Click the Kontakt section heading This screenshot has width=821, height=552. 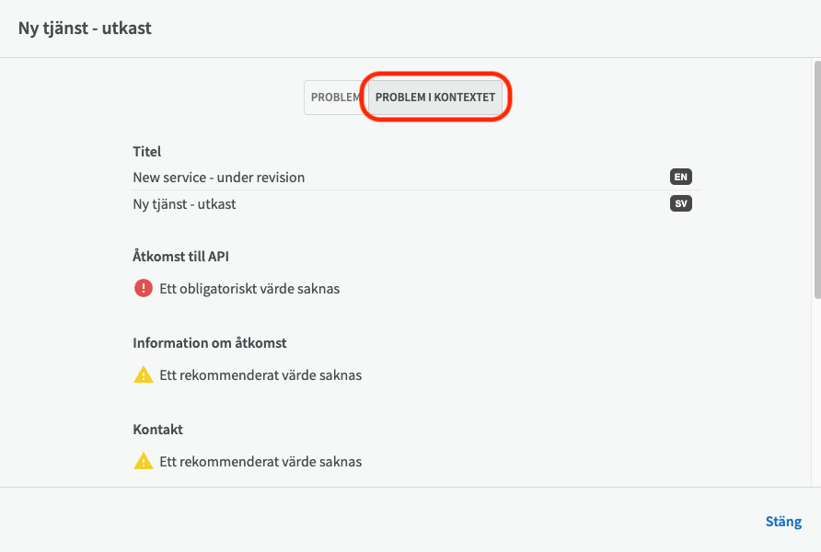click(x=157, y=430)
